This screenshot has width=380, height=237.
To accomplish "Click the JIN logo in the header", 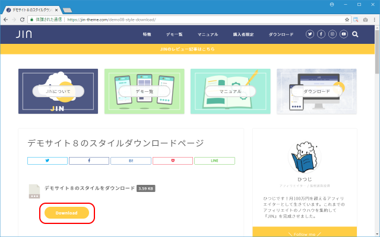I will tap(24, 34).
